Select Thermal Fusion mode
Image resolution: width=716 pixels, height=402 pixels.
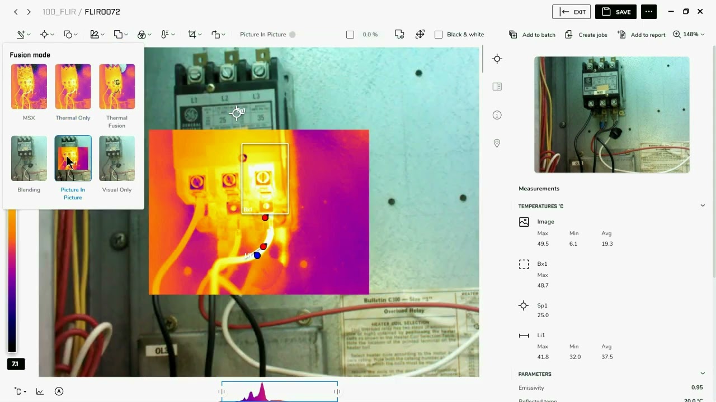click(117, 87)
